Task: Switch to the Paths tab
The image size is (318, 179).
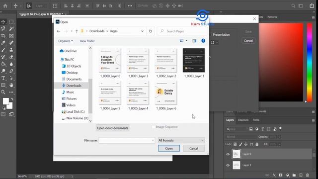Action: pyautogui.click(x=256, y=120)
